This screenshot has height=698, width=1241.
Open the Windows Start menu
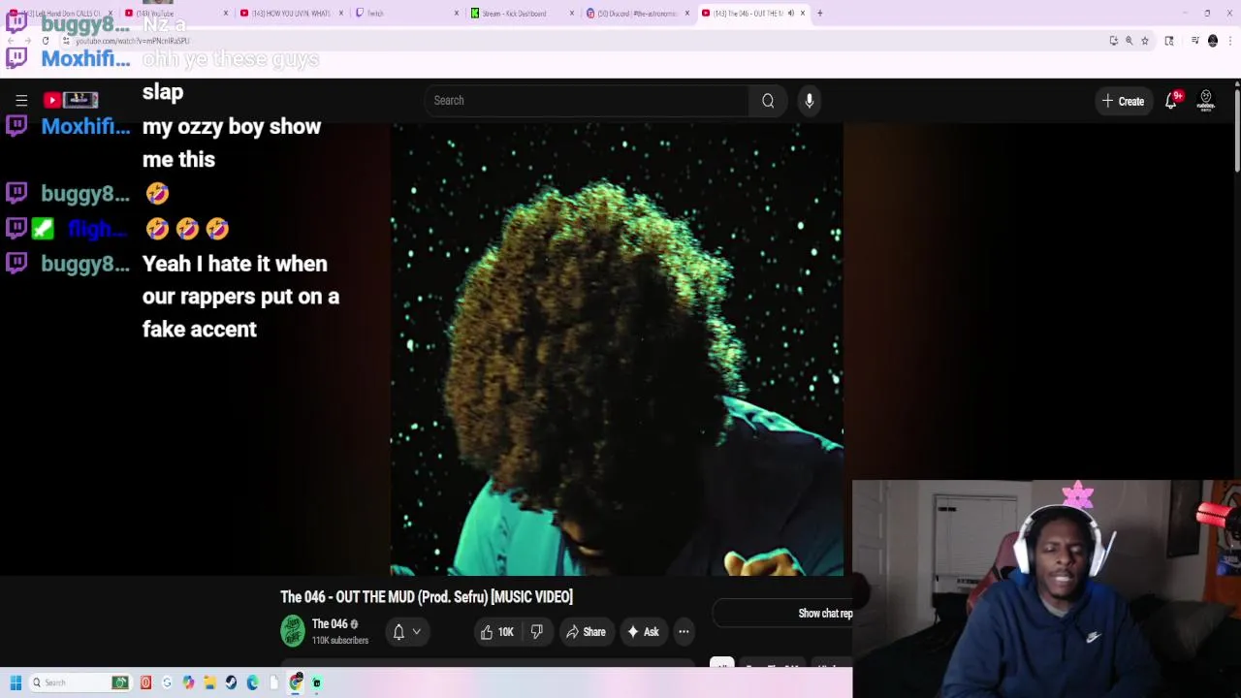point(16,682)
